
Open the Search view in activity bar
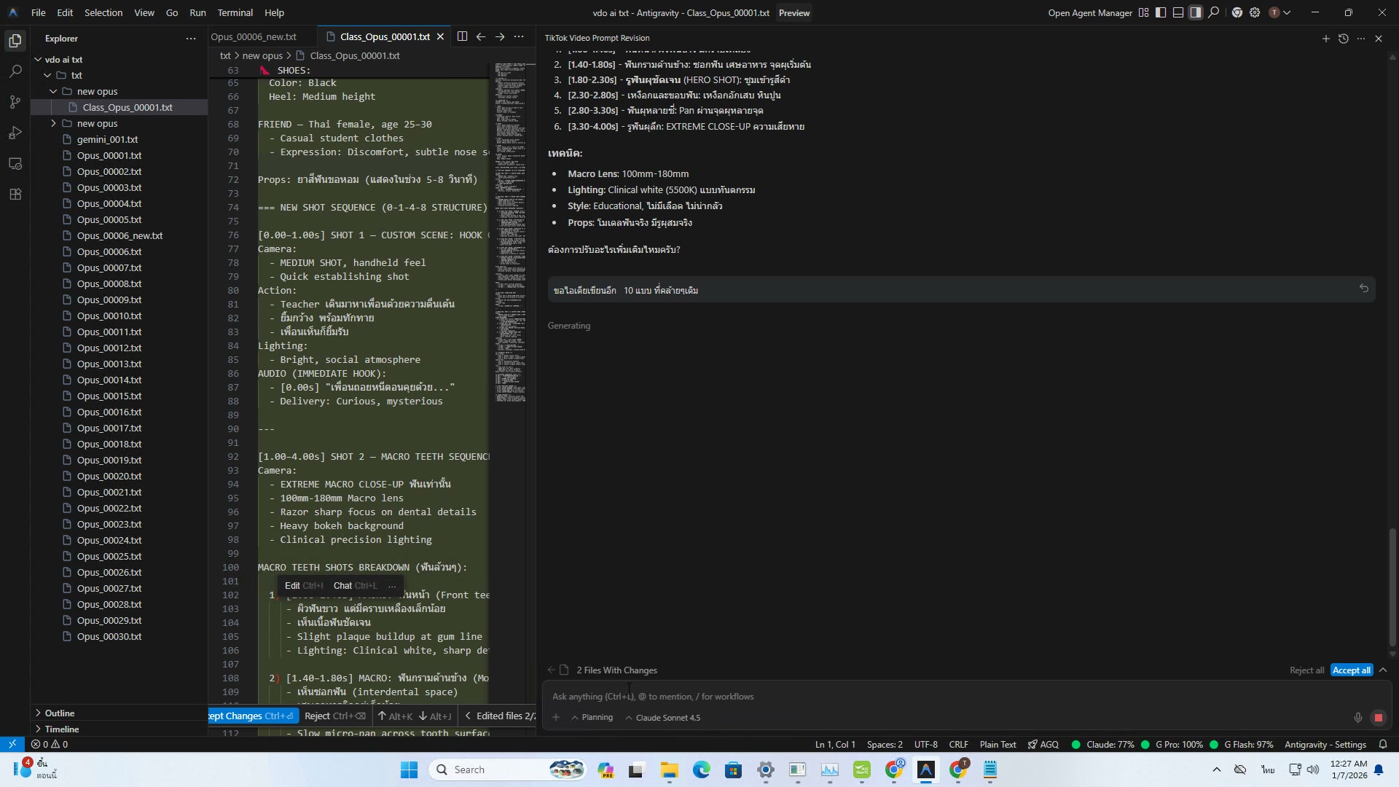(x=15, y=71)
